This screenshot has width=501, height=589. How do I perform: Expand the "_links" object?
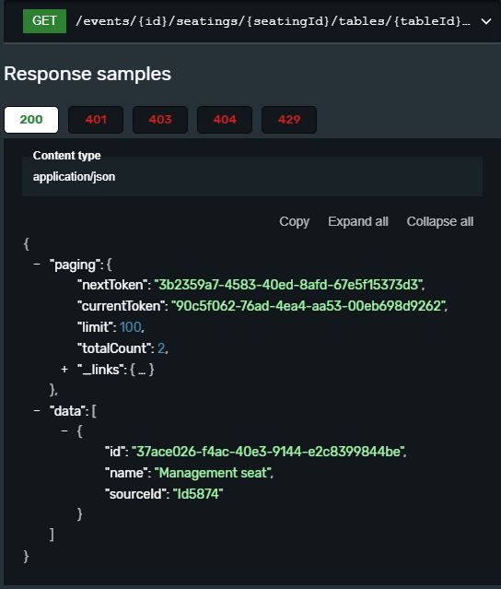coord(64,370)
